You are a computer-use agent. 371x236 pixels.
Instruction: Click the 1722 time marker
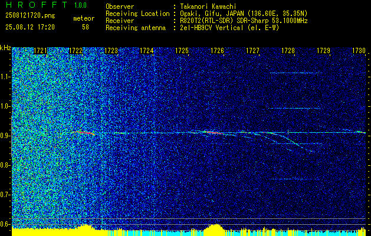click(x=76, y=51)
